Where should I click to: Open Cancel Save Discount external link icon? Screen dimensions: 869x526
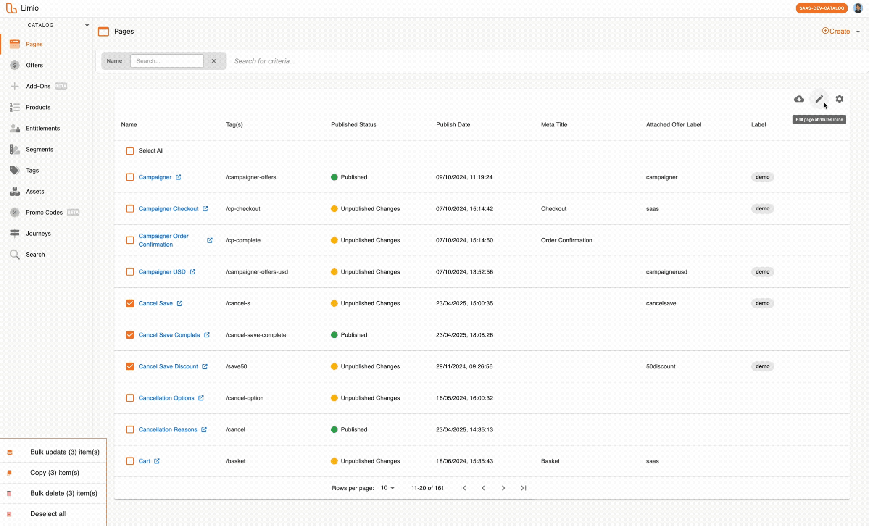pos(205,366)
